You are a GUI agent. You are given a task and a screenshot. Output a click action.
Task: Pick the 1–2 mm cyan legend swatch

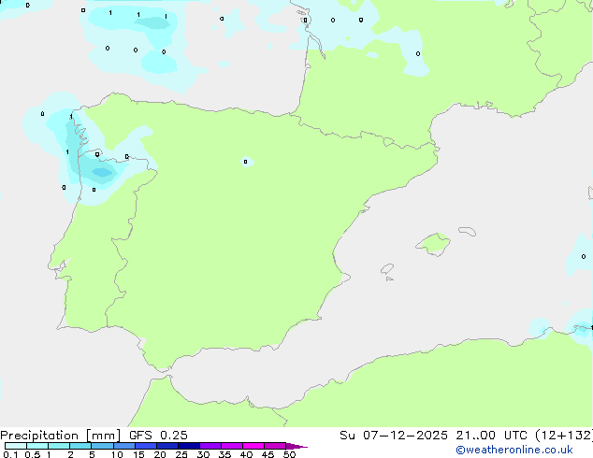pyautogui.click(x=59, y=446)
